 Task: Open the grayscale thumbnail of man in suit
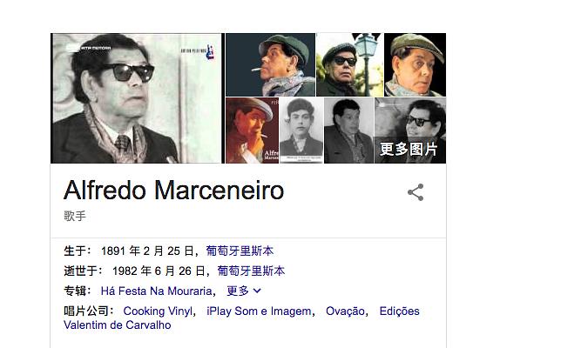pos(348,130)
